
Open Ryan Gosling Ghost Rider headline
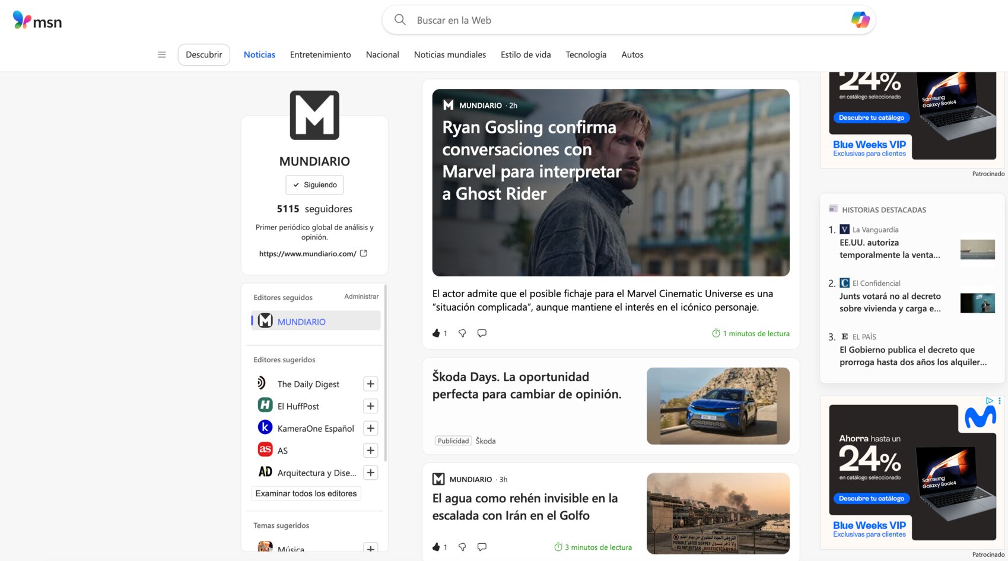[x=532, y=160]
